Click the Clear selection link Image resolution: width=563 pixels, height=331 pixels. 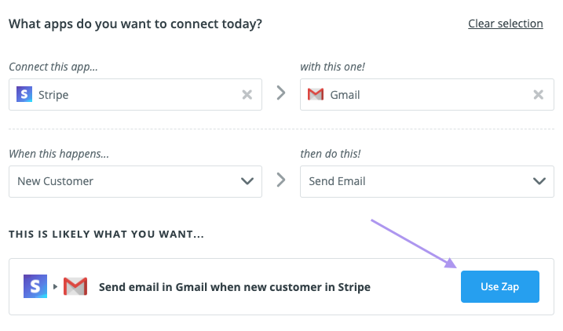tap(505, 24)
